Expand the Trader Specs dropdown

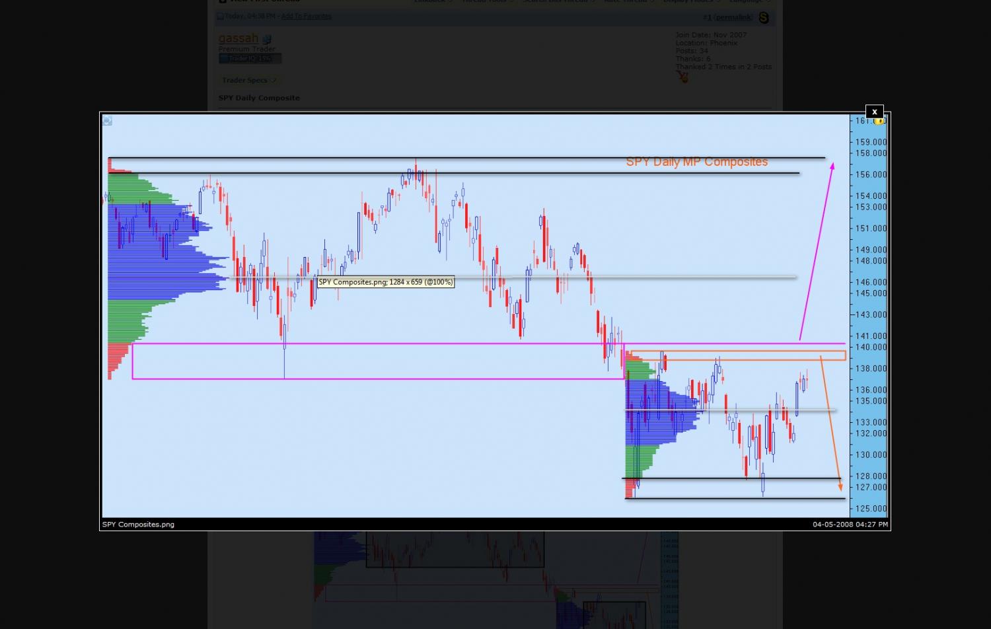pos(250,81)
